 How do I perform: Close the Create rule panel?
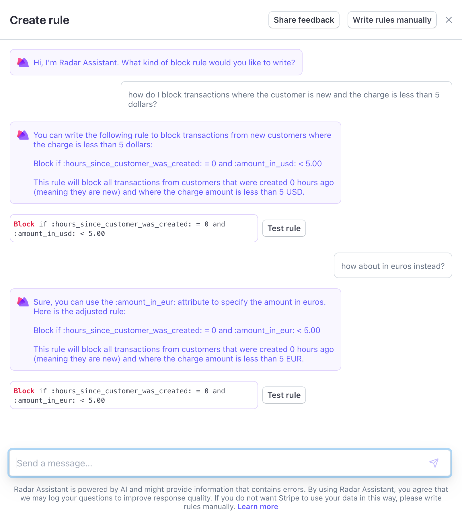[x=449, y=20]
